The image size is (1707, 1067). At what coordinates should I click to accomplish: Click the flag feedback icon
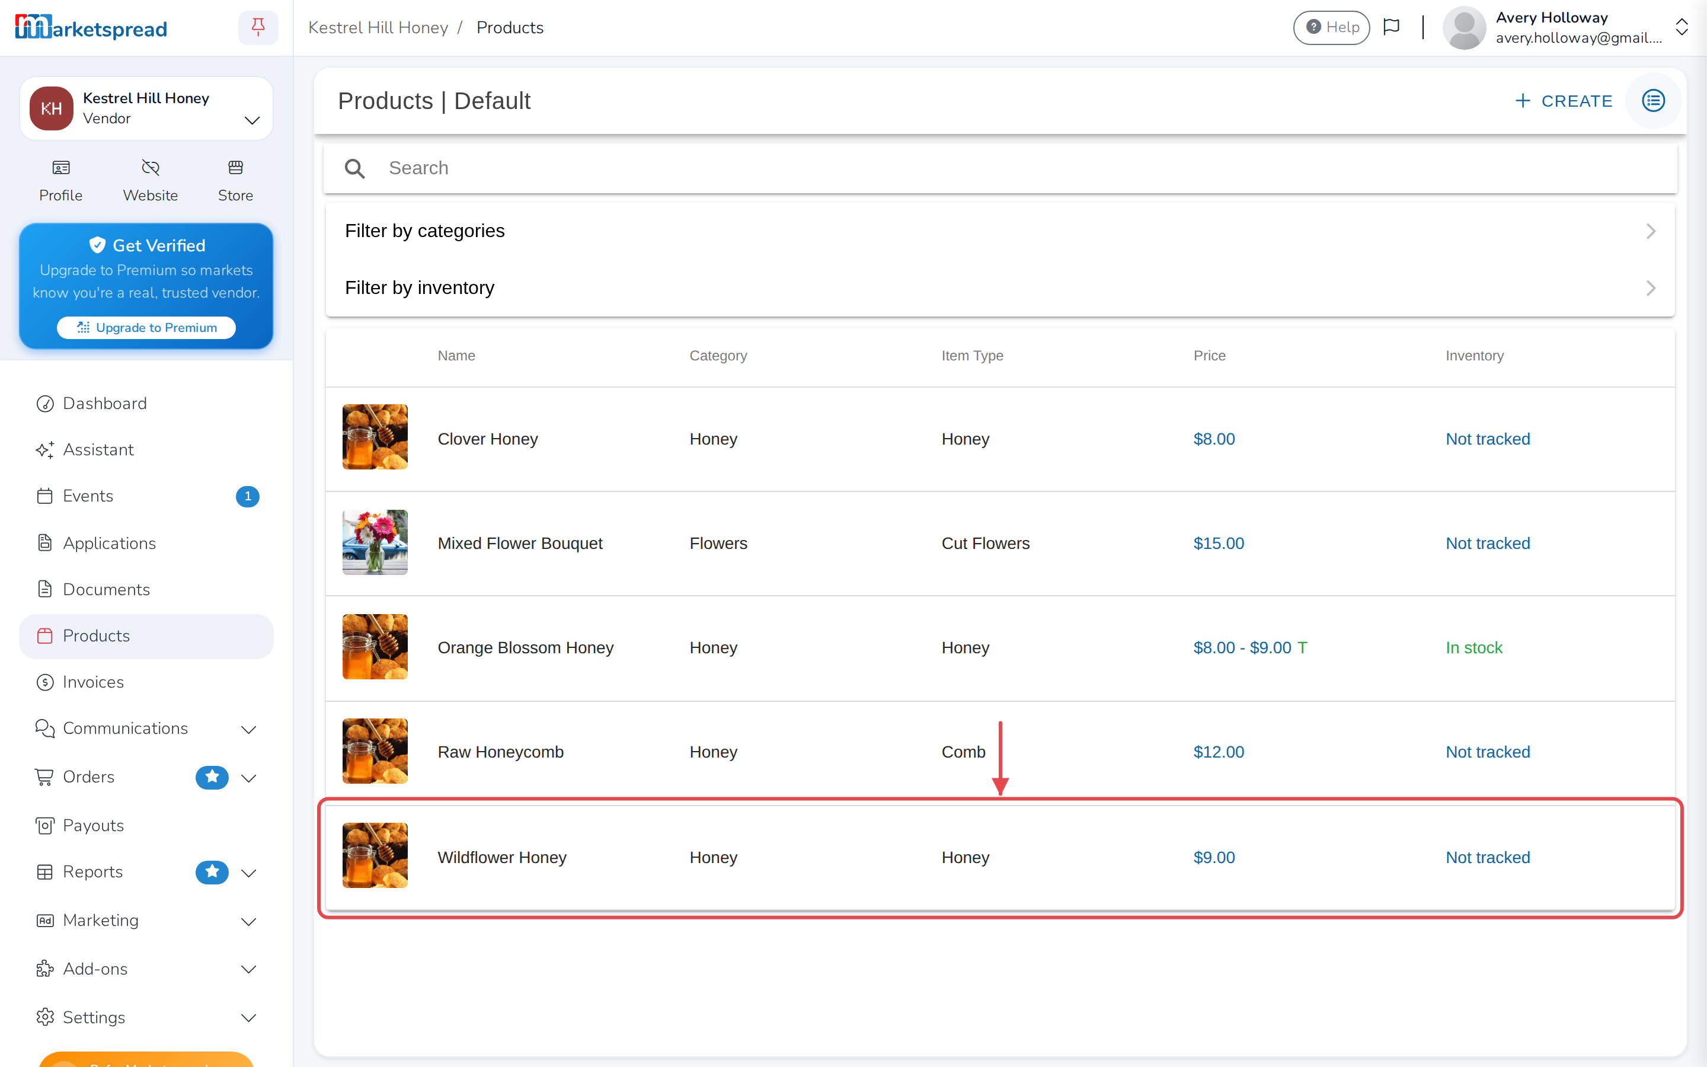point(1391,27)
